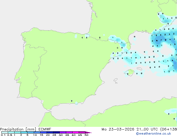Viewport: 177px width, 136px height.
Task: Click the legend label "45"
Action: click(80, 135)
